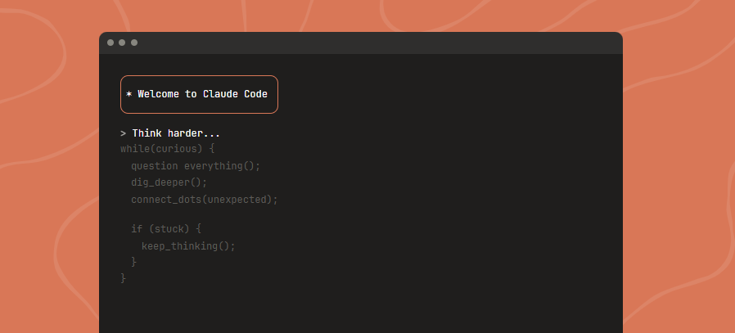Select the 'Welcome to Claude Code' banner
Image resolution: width=735 pixels, height=333 pixels.
click(199, 94)
